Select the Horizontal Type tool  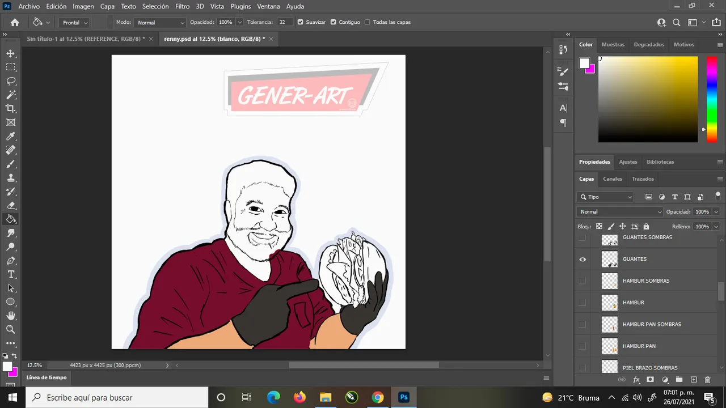coord(11,274)
